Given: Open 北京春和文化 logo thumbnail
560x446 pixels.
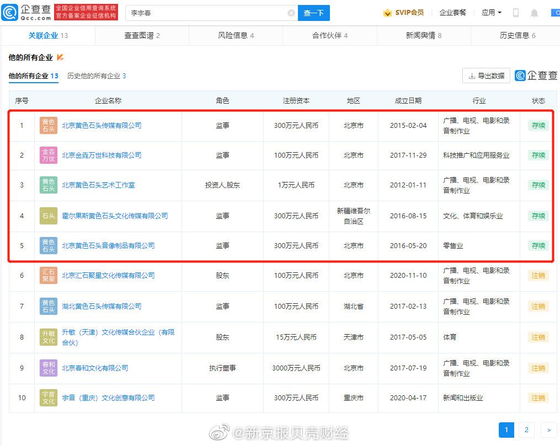Looking at the screenshot, I should pos(48,368).
